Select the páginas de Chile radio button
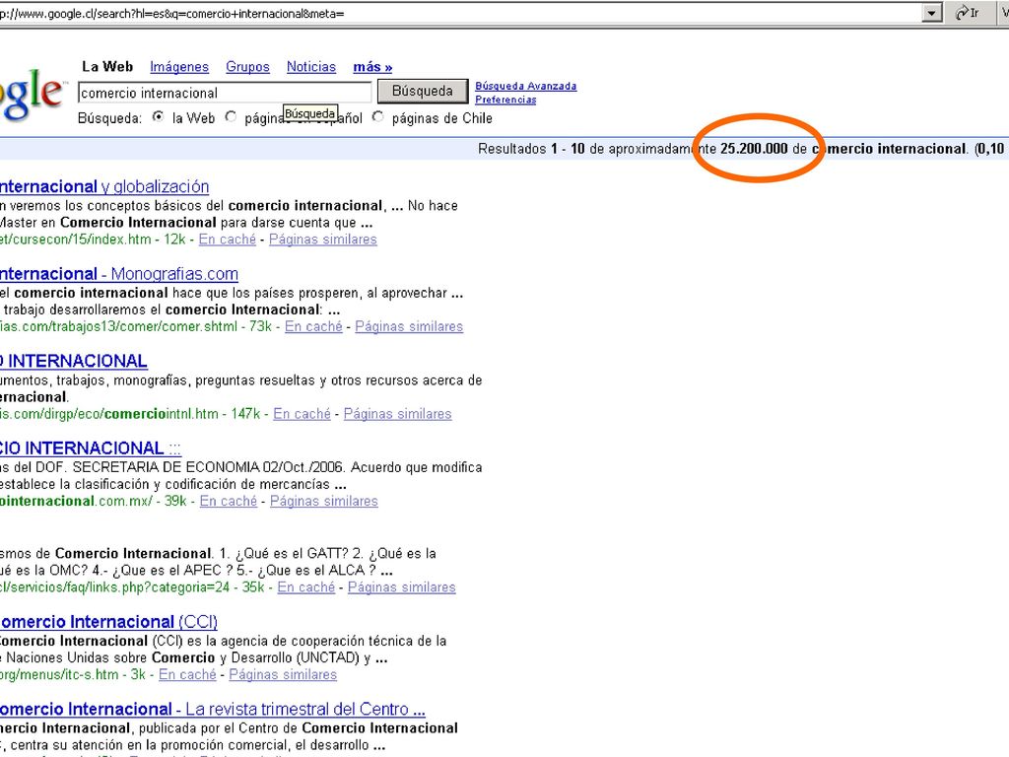Viewport: 1009px width, 757px height. pos(378,117)
